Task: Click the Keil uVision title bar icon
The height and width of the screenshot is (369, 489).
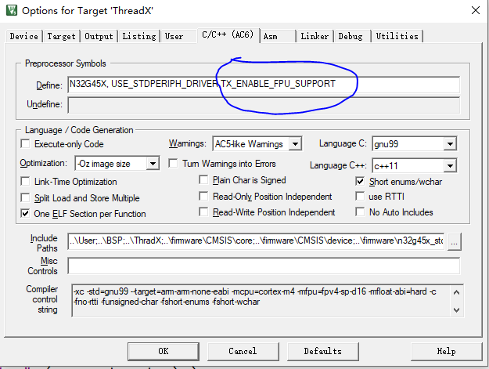Action: coord(12,10)
